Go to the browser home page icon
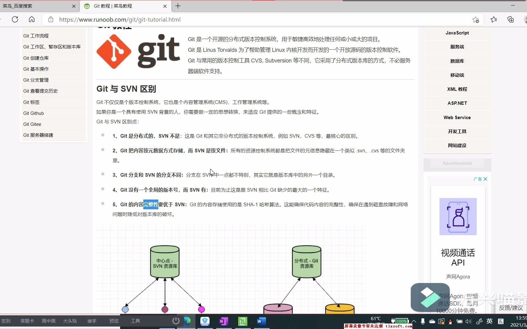The width and height of the screenshot is (527, 329). tap(32, 19)
